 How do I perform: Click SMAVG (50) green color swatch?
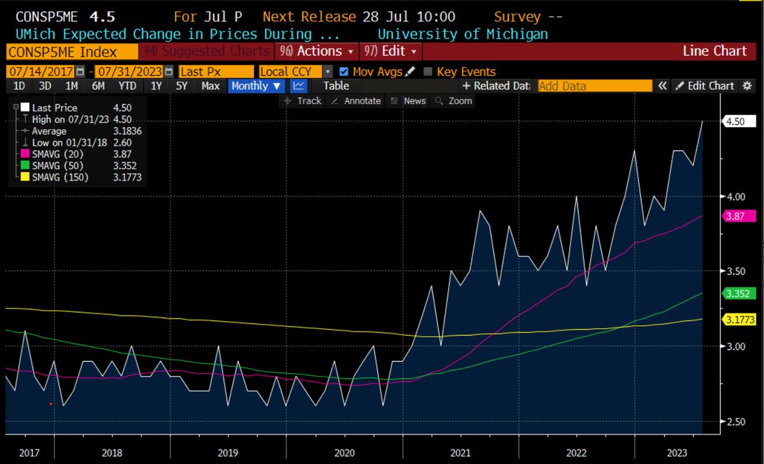pos(24,166)
